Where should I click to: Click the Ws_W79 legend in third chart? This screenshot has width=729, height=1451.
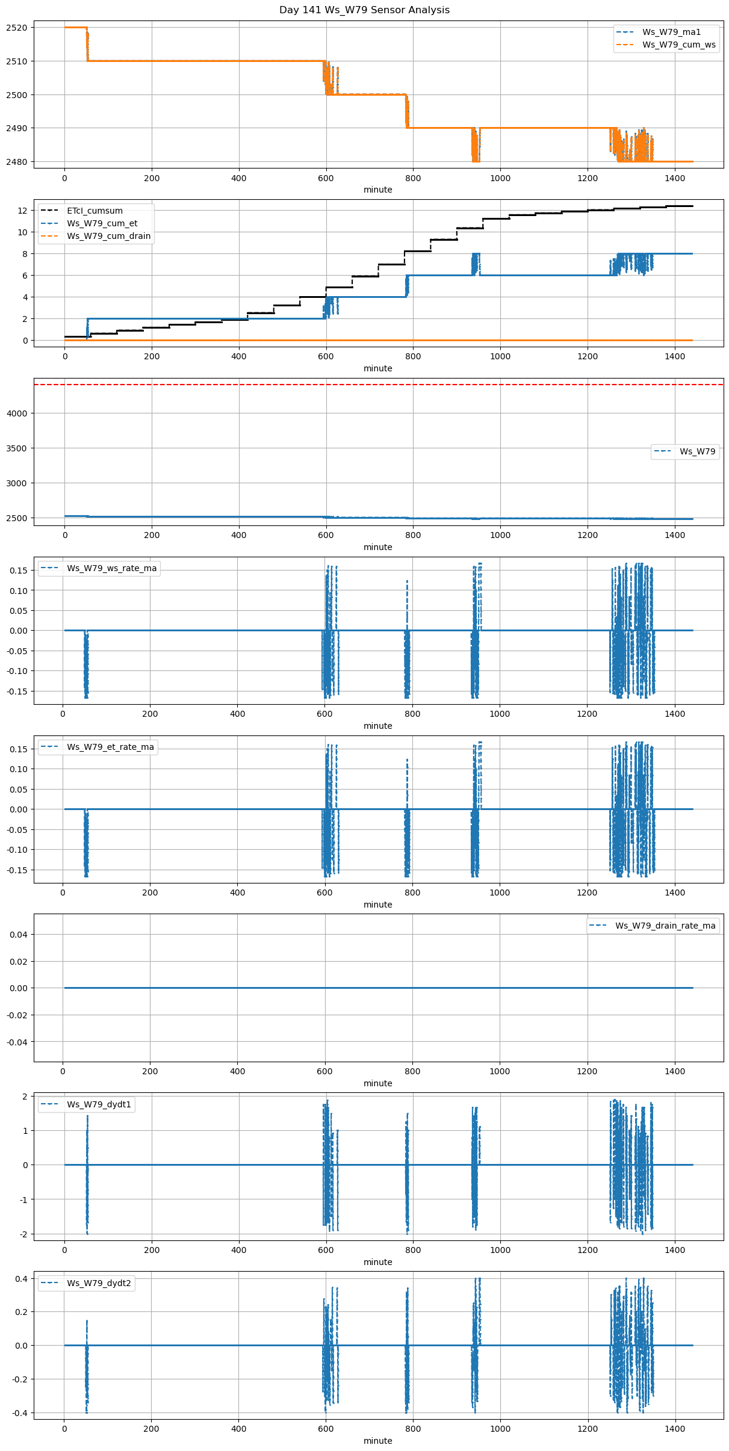[x=697, y=451]
